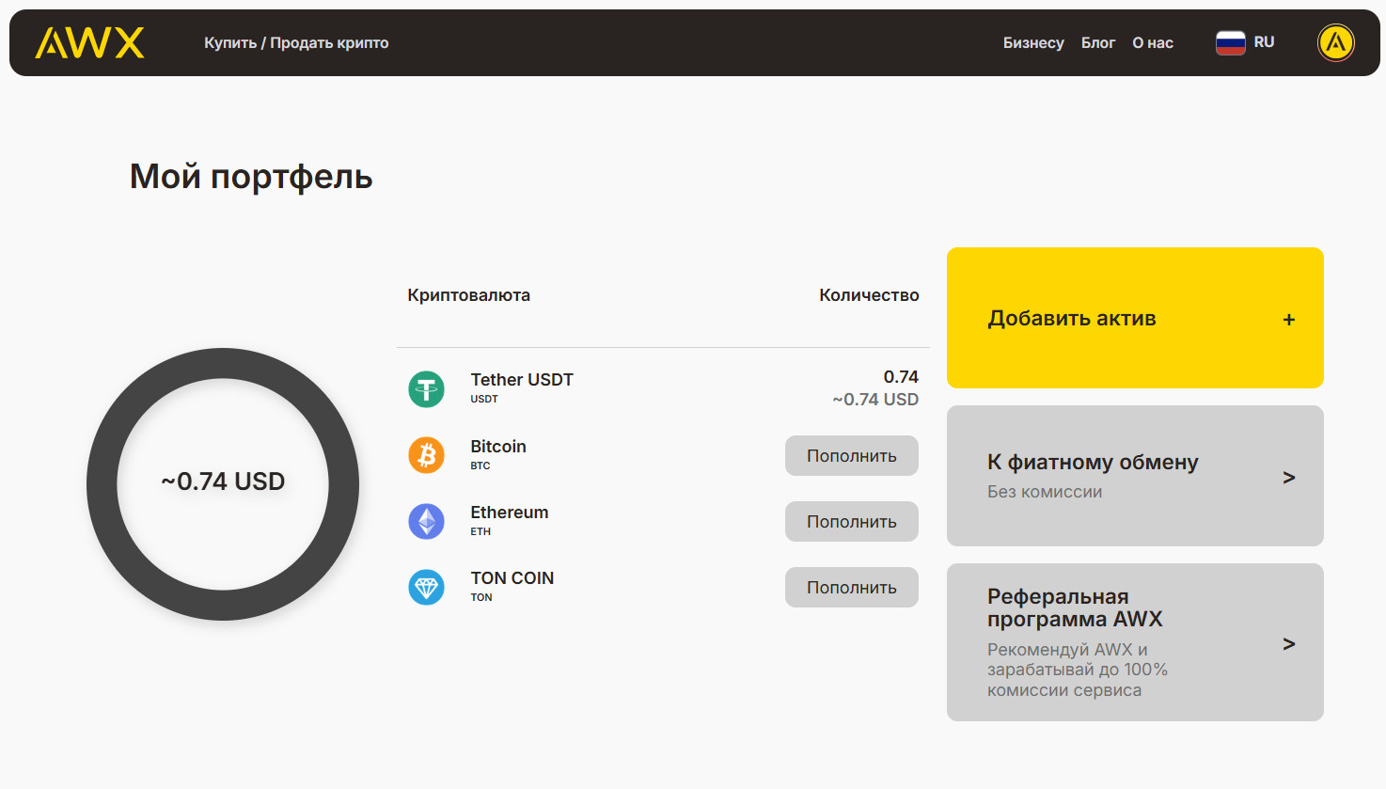Open the О нас page

pyautogui.click(x=1152, y=43)
